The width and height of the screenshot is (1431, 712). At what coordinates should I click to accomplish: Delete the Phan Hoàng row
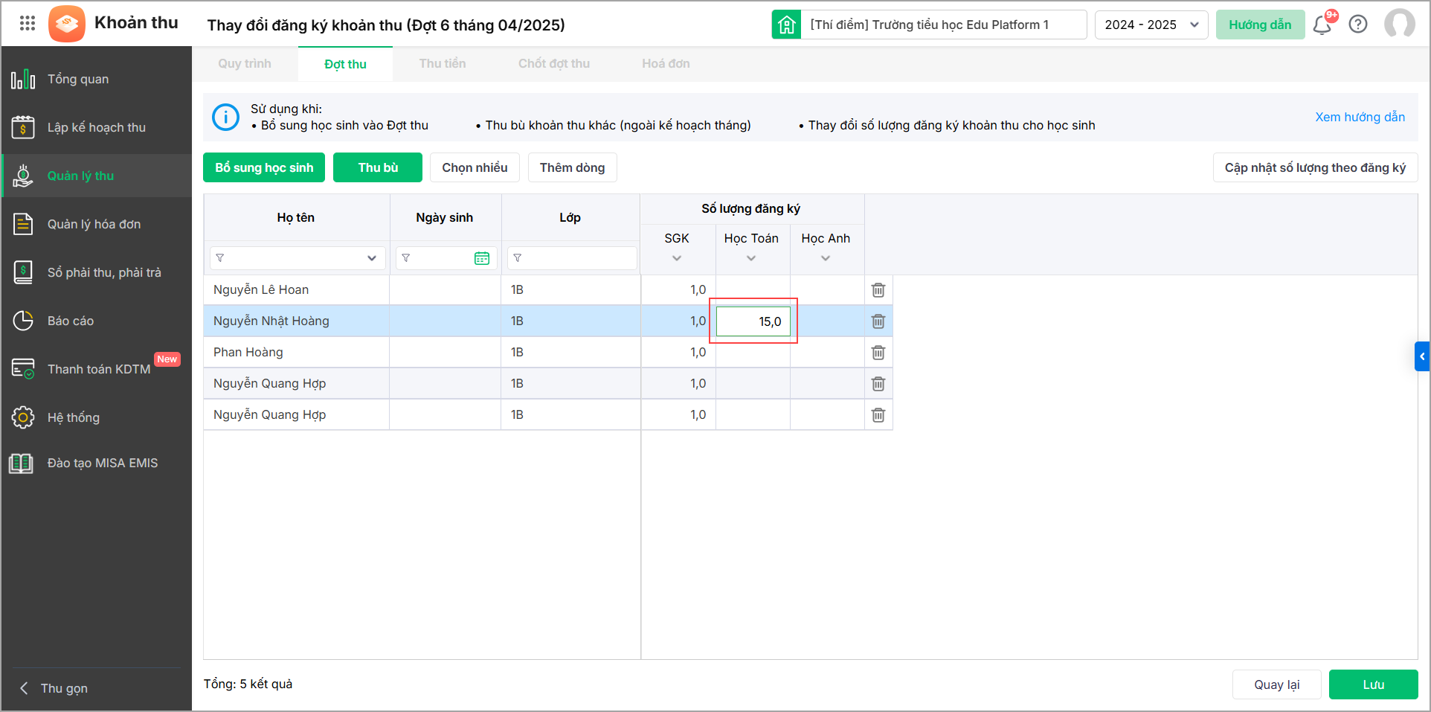pos(878,353)
